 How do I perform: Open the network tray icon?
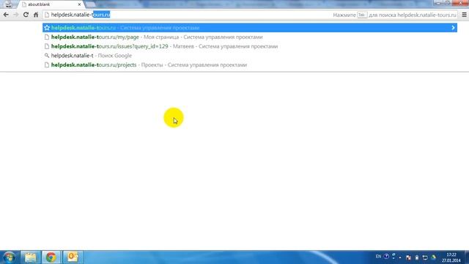[x=425, y=257]
